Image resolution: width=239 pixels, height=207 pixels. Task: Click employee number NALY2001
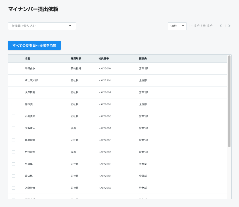coord(104,104)
